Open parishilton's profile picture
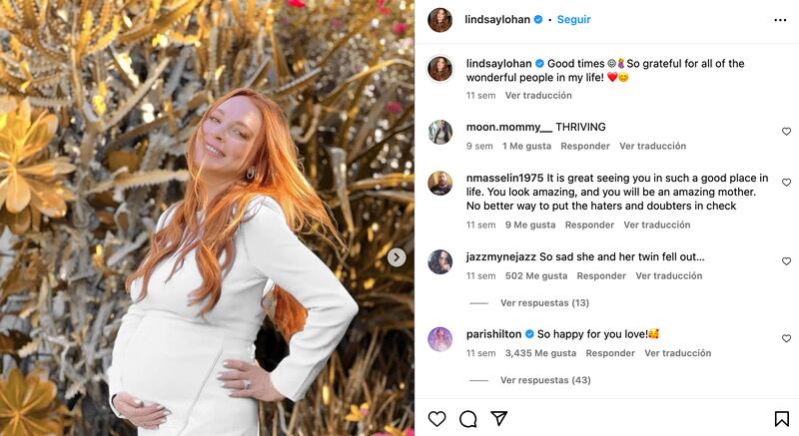 pos(440,339)
